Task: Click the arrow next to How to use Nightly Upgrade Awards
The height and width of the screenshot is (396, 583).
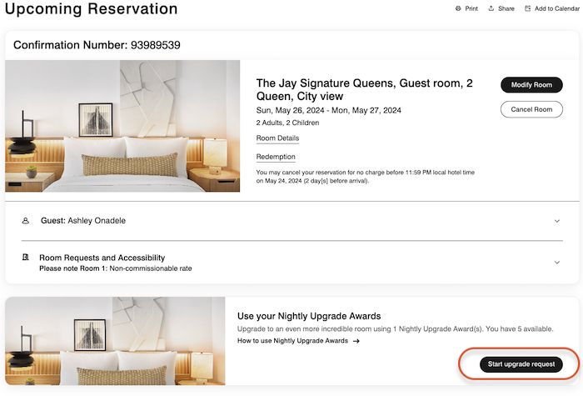Action: (x=356, y=341)
